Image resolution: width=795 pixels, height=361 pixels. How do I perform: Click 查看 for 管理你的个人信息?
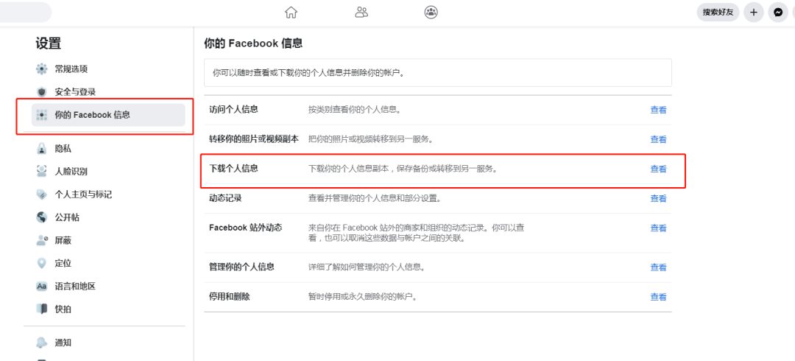click(x=658, y=267)
